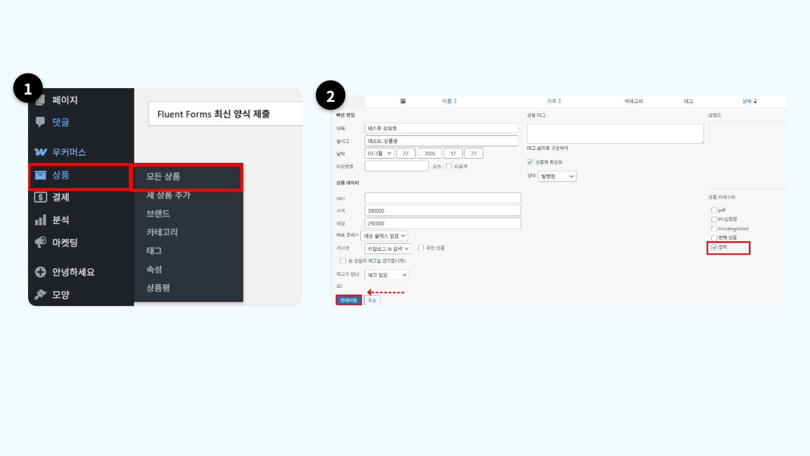Click the 결제 dollar-sign icon
The image size is (810, 456).
tap(40, 197)
